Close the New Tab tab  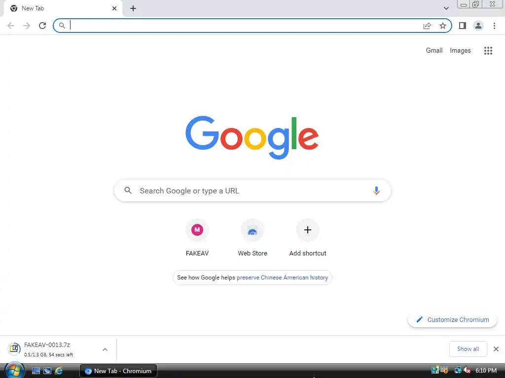click(114, 8)
